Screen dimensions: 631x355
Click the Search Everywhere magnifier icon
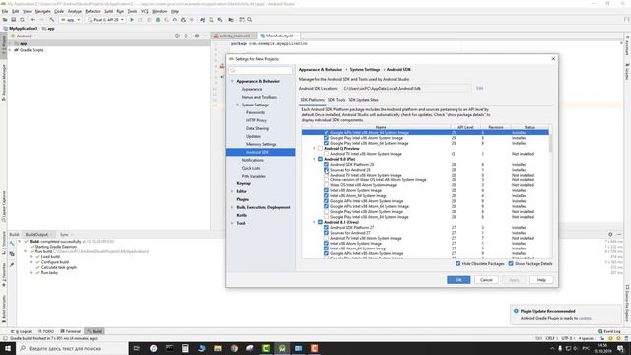pos(249,20)
